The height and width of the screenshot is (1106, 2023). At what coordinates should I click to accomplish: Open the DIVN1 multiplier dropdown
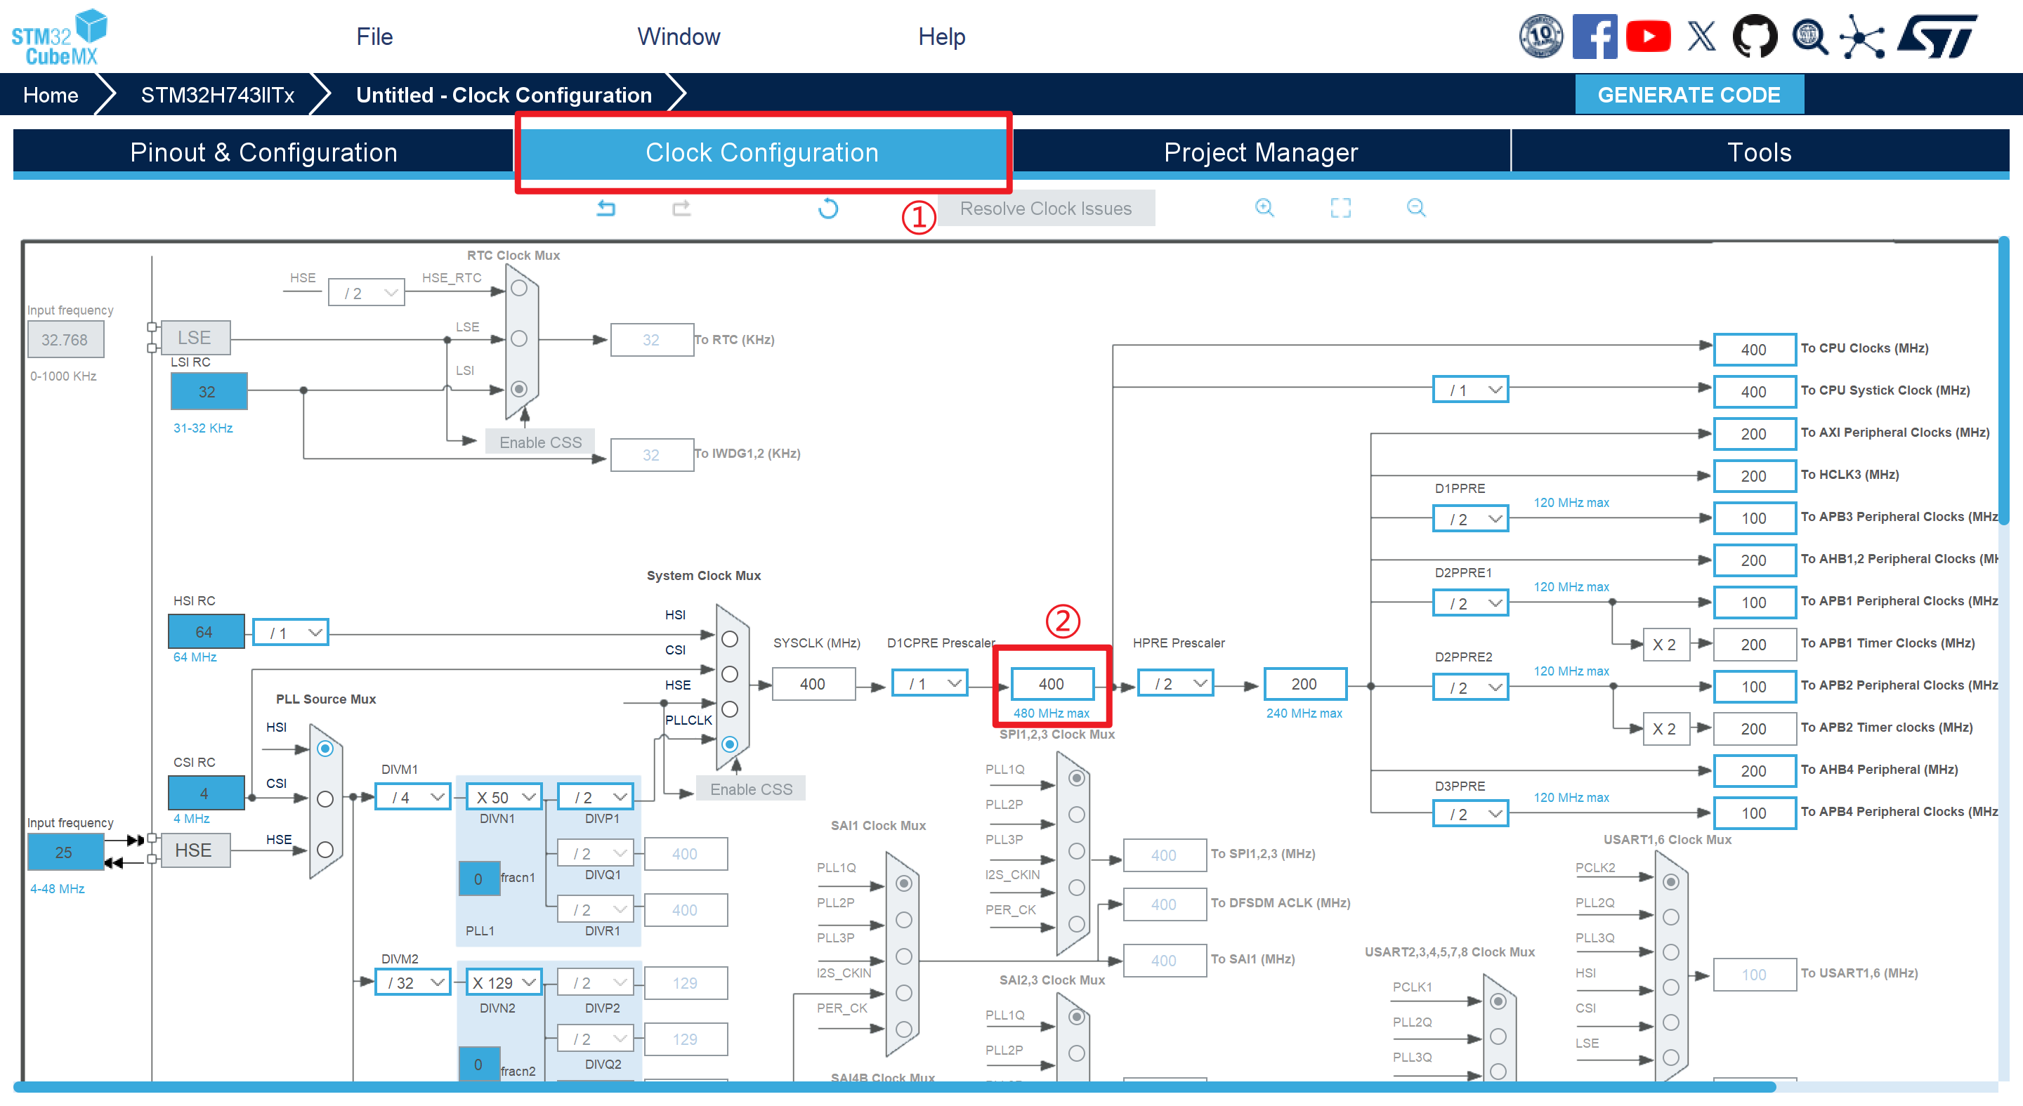(504, 798)
